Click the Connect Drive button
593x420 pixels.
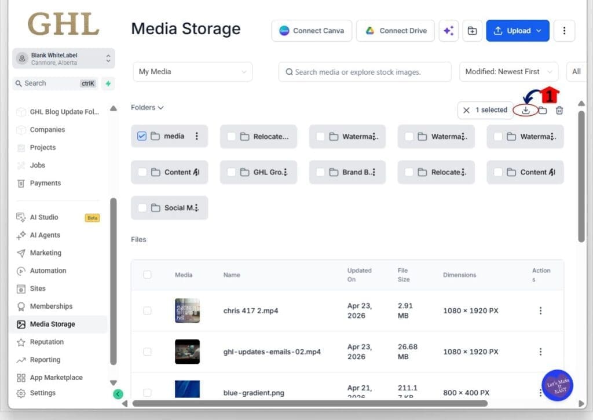[396, 31]
